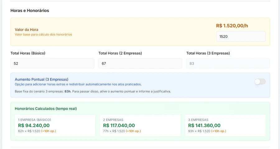Click the Valor da Hora input field

pos(240,36)
